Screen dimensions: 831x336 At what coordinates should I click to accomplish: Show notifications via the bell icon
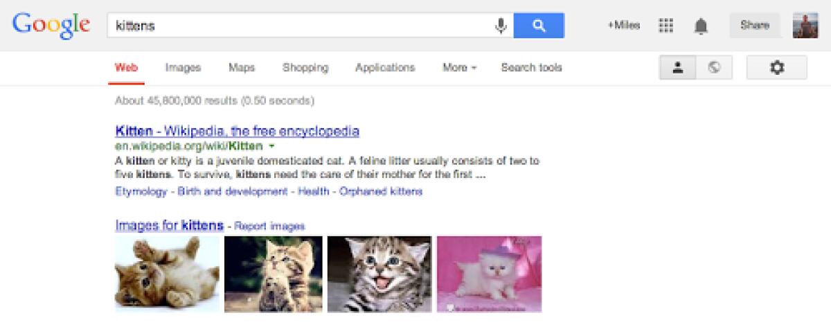click(701, 26)
